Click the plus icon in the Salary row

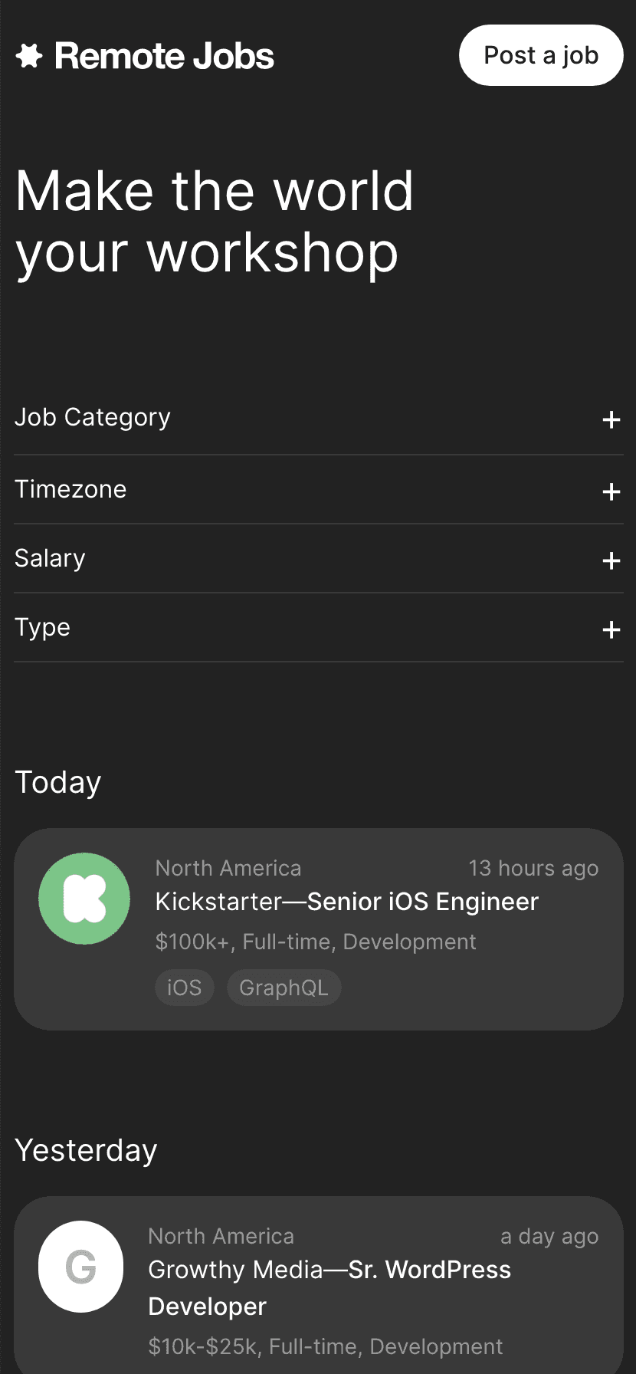coord(611,561)
